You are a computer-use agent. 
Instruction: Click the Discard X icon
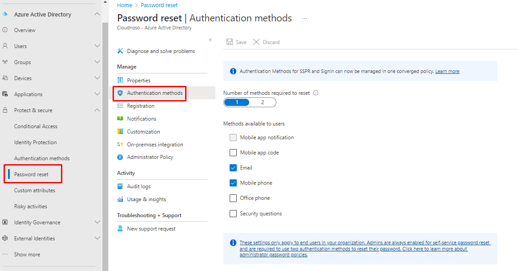click(256, 42)
